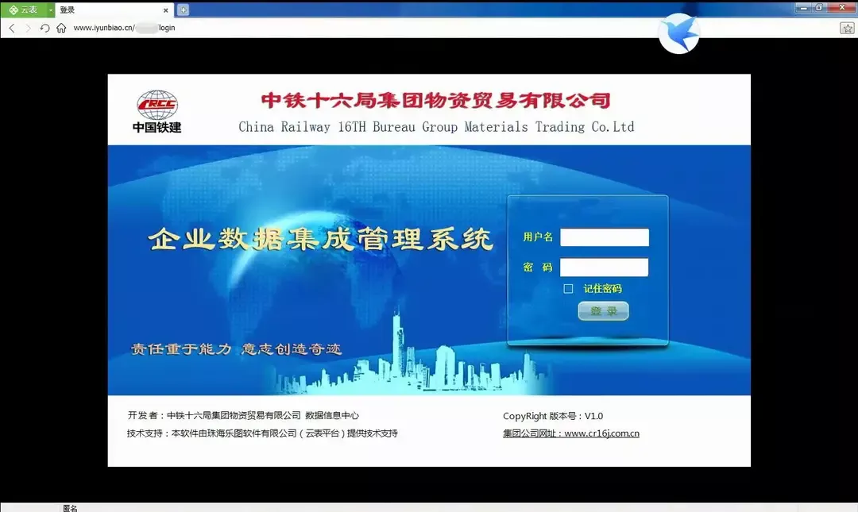The height and width of the screenshot is (512, 858).
Task: Focus the 用户名 input field
Action: click(x=605, y=237)
